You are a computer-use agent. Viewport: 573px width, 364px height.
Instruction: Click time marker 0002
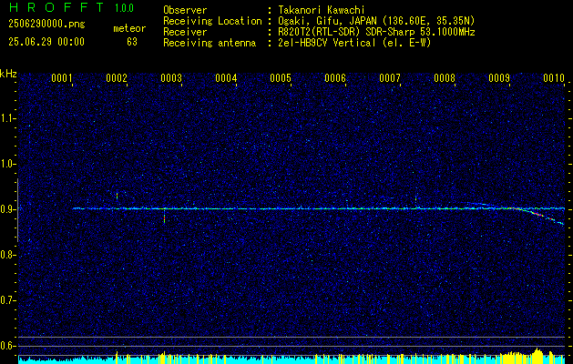click(x=117, y=78)
